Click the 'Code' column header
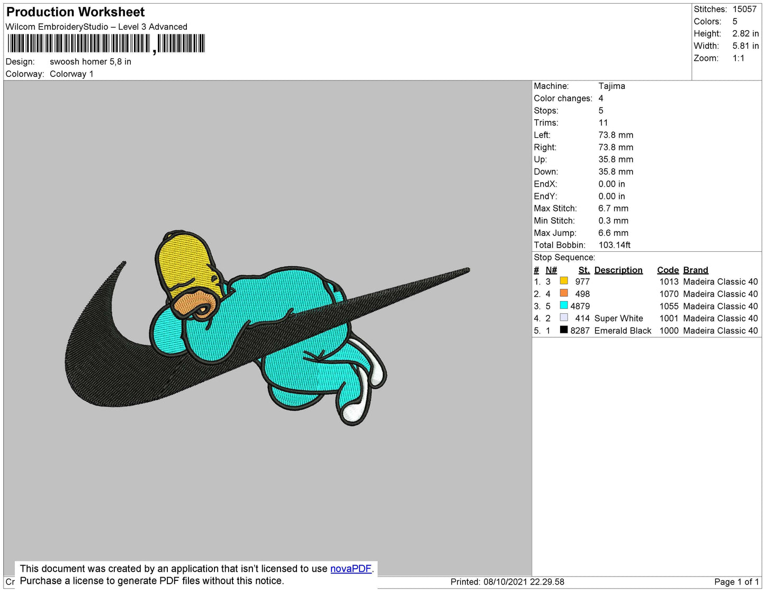765x592 pixels. [668, 270]
